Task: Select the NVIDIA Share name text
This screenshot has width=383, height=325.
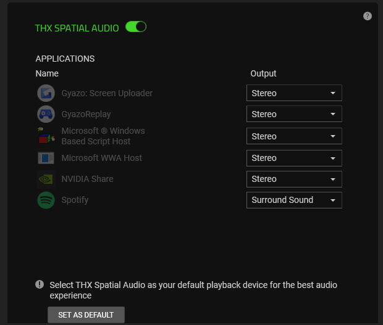Action: (87, 179)
